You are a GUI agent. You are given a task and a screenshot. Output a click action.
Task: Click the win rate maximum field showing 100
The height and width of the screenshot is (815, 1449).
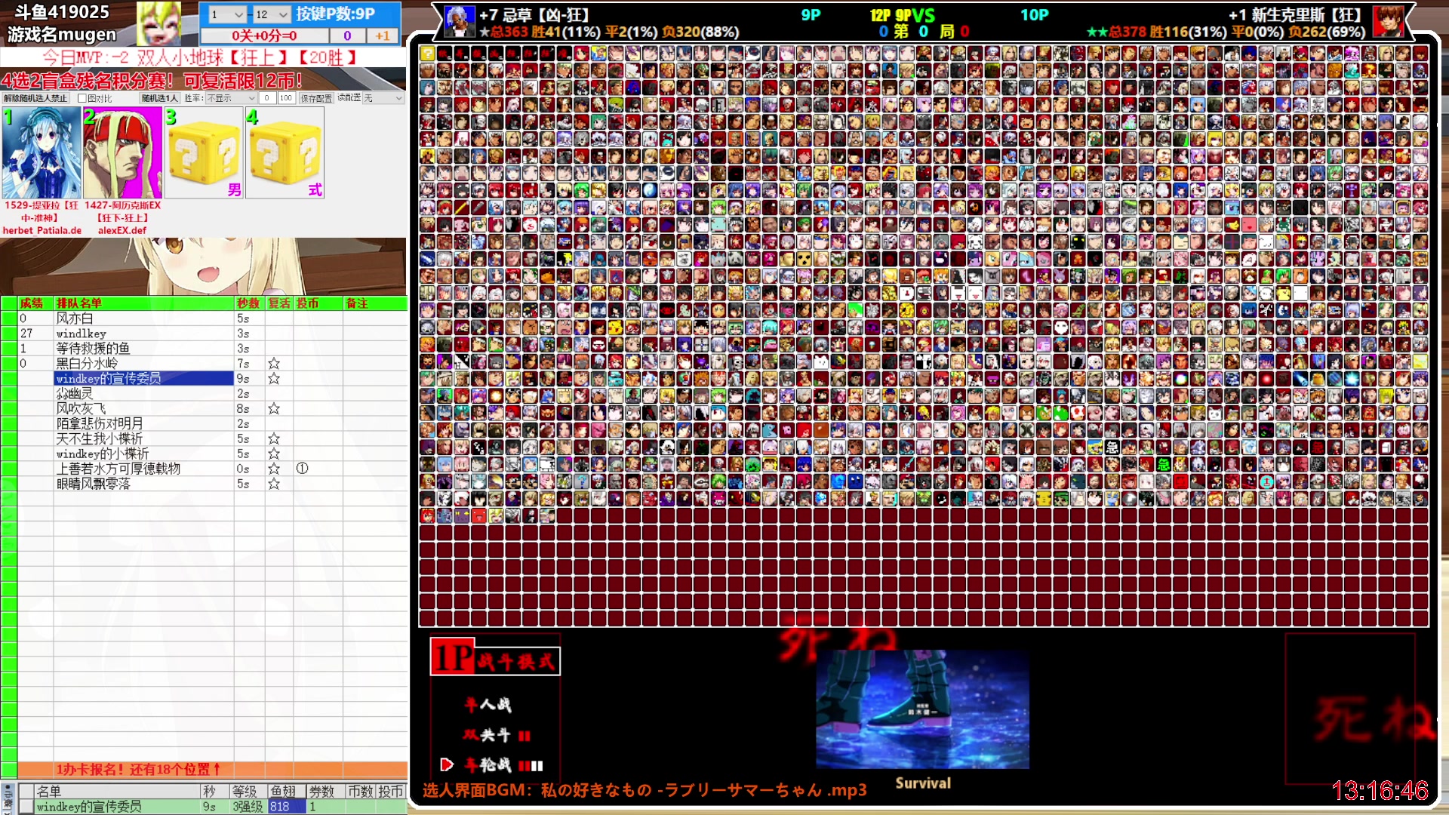pos(286,98)
